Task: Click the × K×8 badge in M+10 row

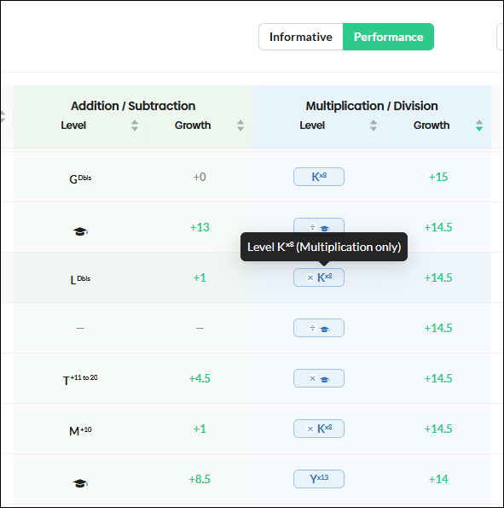Action: tap(319, 429)
